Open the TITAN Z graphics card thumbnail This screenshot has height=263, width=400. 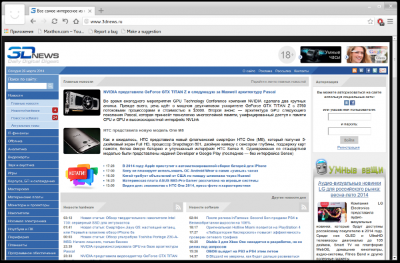(x=81, y=102)
